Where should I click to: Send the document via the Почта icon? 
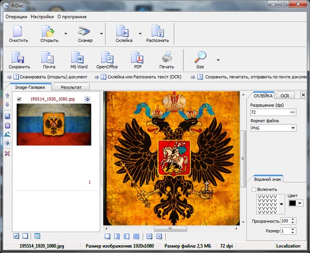(x=49, y=58)
